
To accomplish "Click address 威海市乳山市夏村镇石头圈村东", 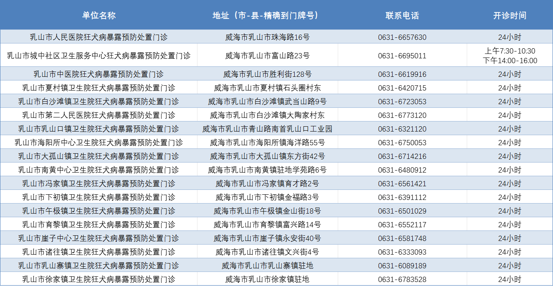I will (267, 88).
